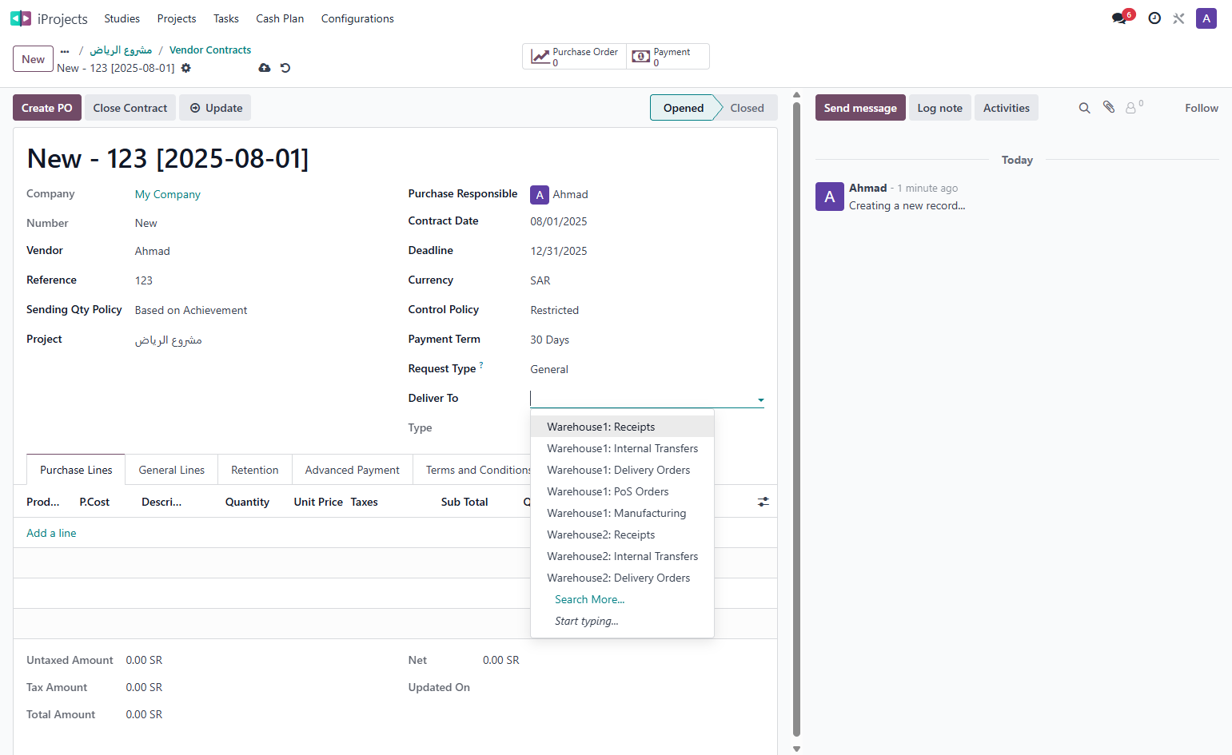Screen dimensions: 1232x755
Task: Click the debug tools wrench icon
Action: pyautogui.click(x=1178, y=18)
